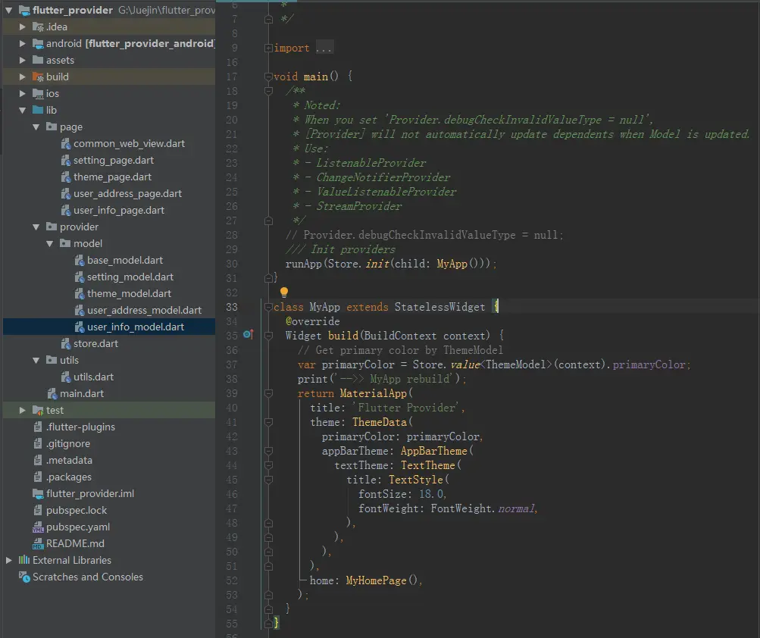Open base_model.dart file icon
760x638 pixels.
pyautogui.click(x=80, y=261)
